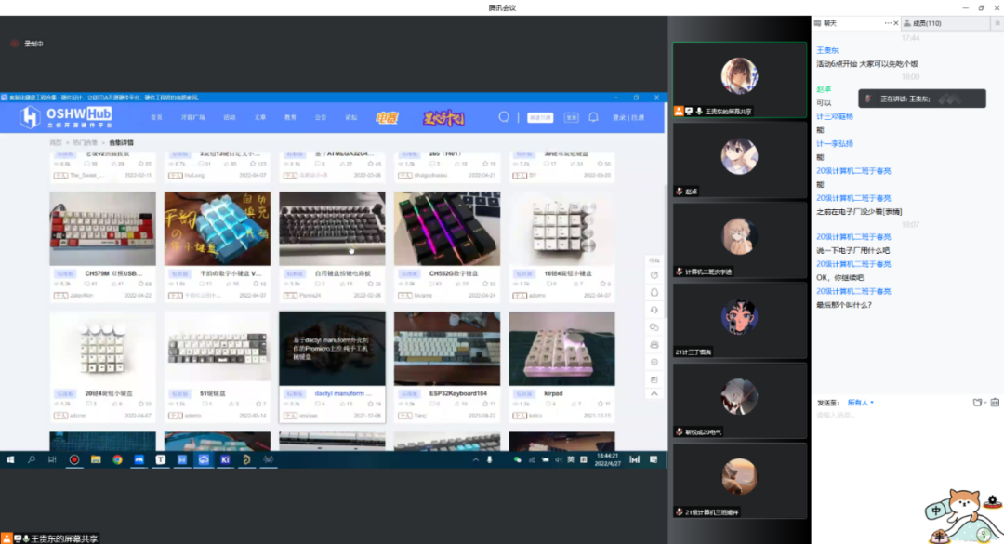The image size is (1004, 544).
Task: Click the search icon in OSHWHub header
Action: (504, 117)
